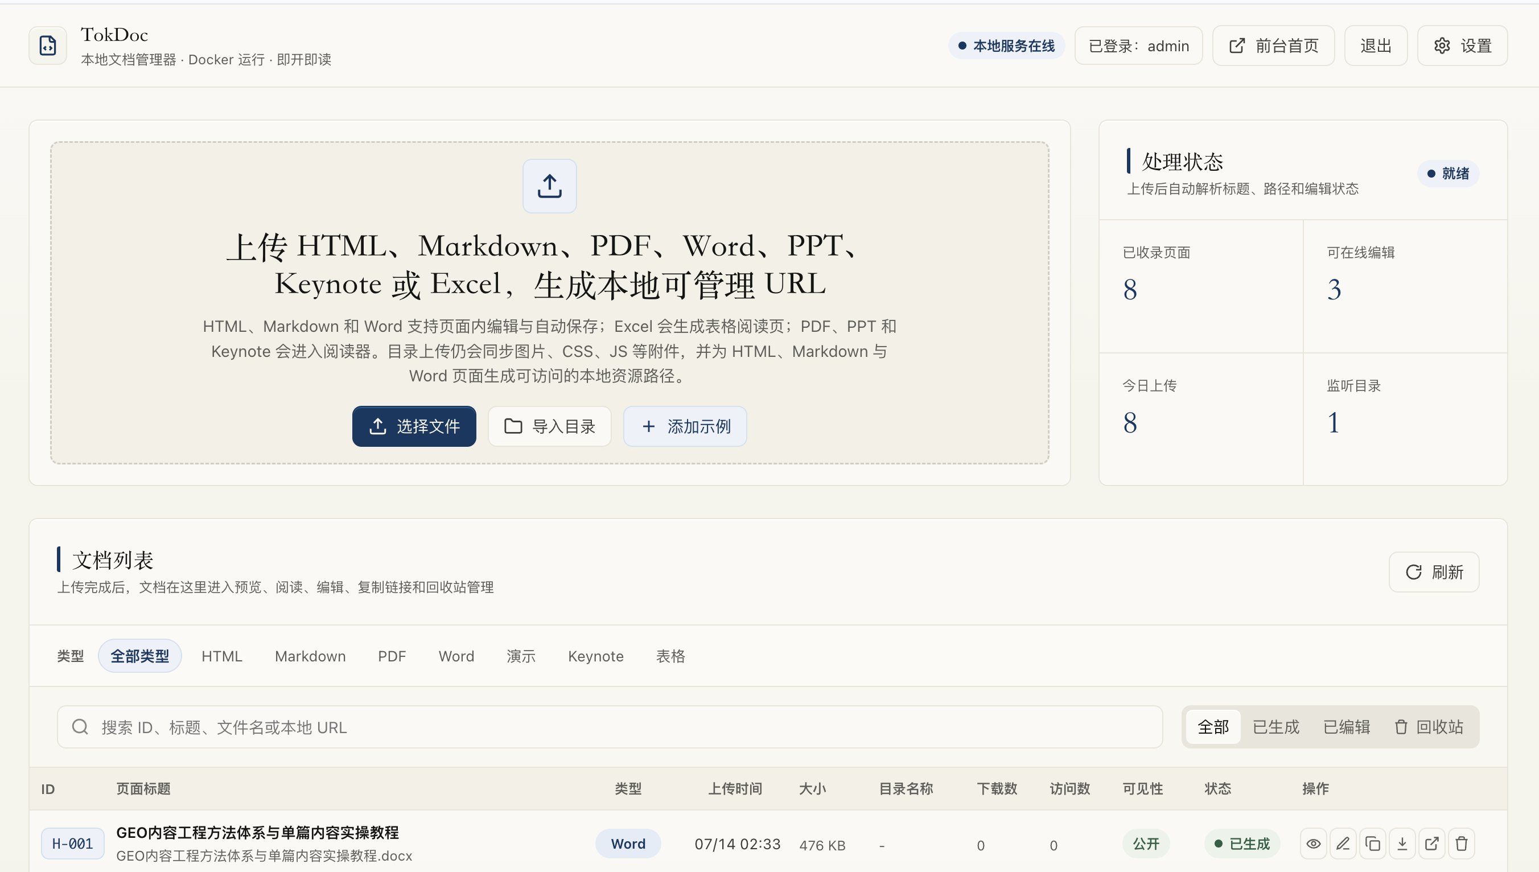The width and height of the screenshot is (1539, 872).
Task: Switch to PDF type filter
Action: (x=392, y=656)
